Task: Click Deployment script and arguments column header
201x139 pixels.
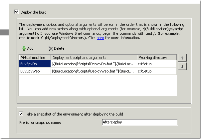Action: [94, 58]
